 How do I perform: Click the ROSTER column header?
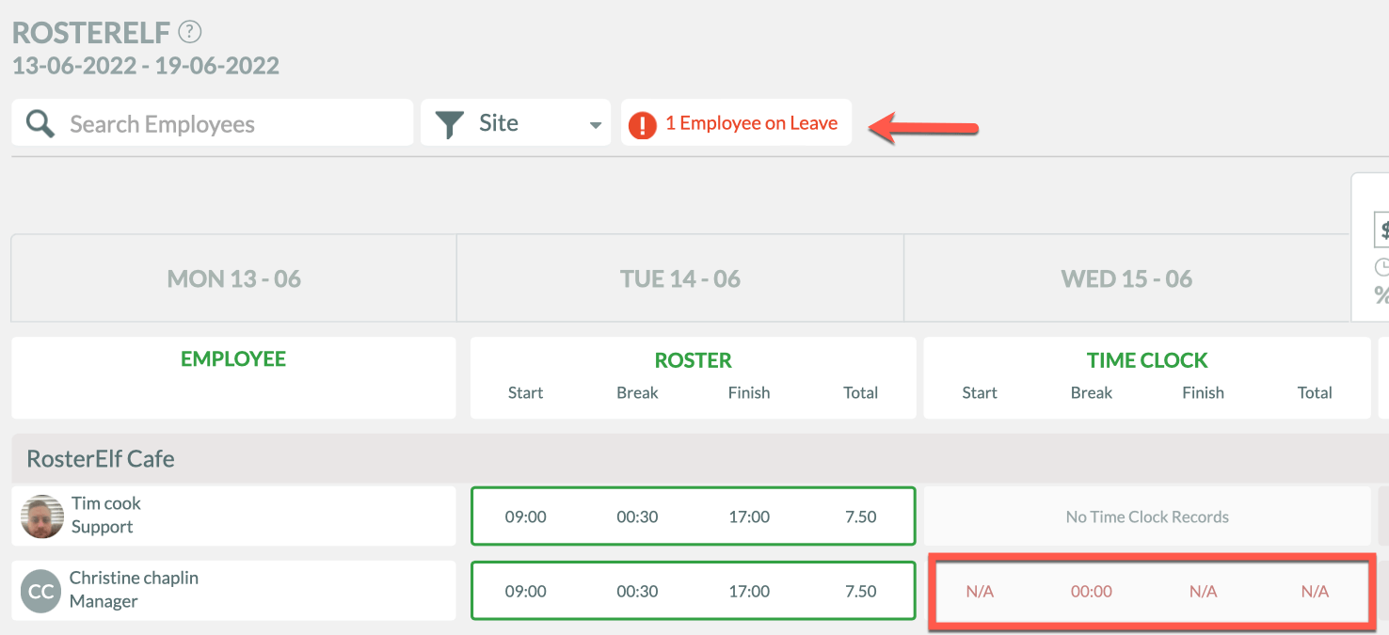click(694, 360)
